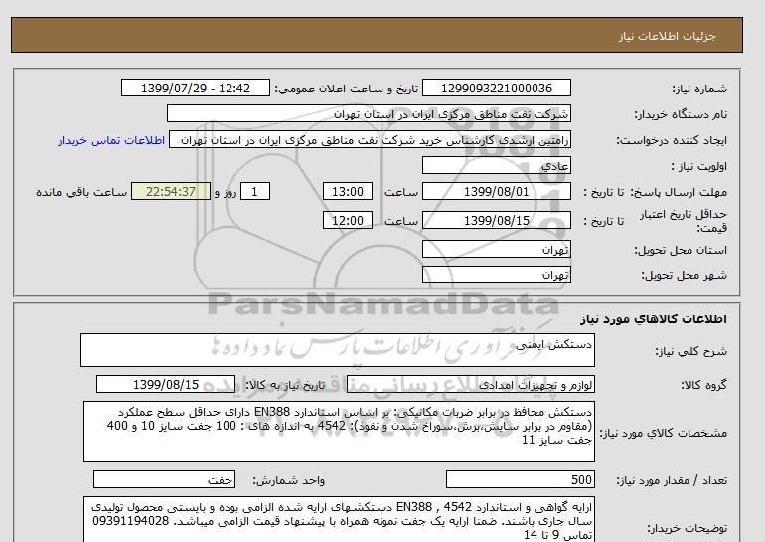
Task: Click the request creator field رامتین ارشدی
Action: pyautogui.click(x=370, y=140)
